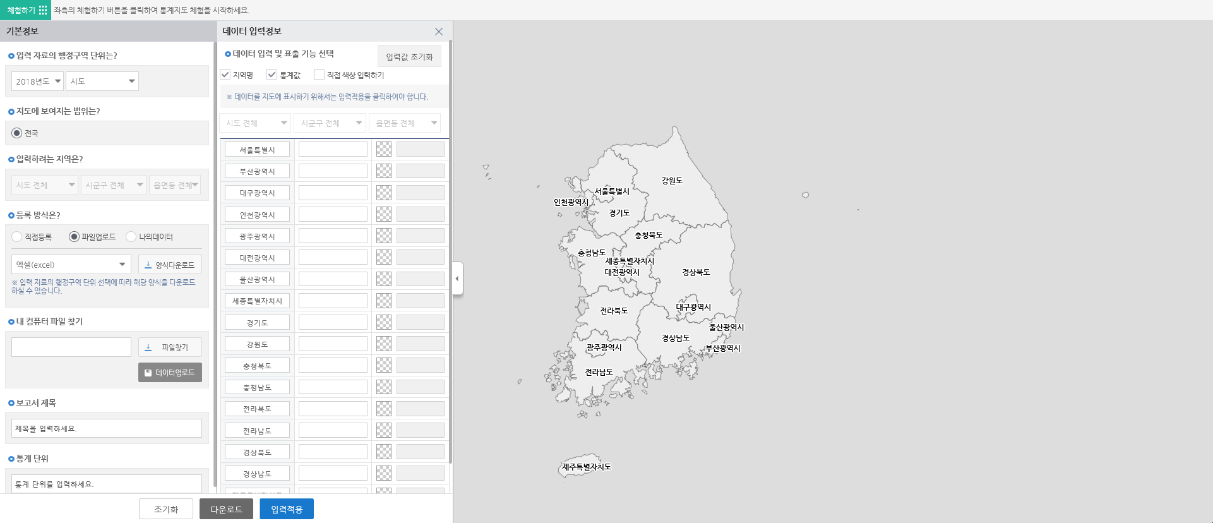
Task: Open the 시도 administrative unit dropdown
Action: [102, 81]
